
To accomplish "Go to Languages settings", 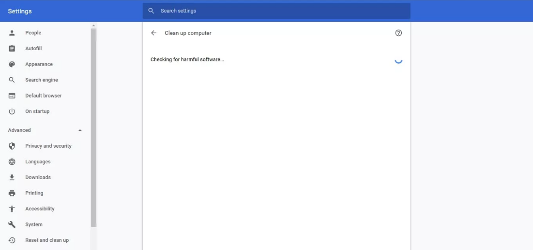I will pyautogui.click(x=38, y=162).
